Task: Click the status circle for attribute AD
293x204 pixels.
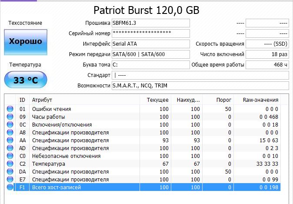Action: [10, 148]
